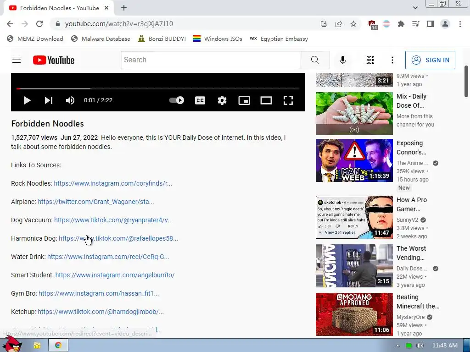
Task: Mute the video volume
Action: (x=70, y=100)
